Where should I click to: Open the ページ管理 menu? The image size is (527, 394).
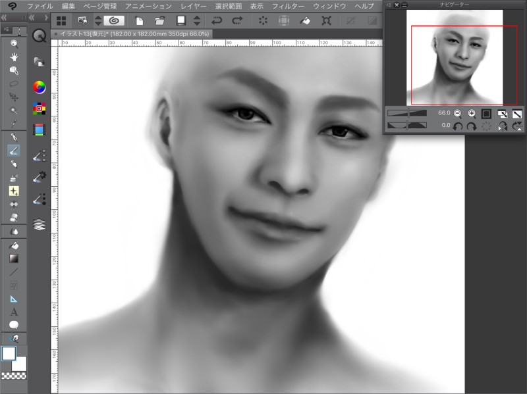100,6
